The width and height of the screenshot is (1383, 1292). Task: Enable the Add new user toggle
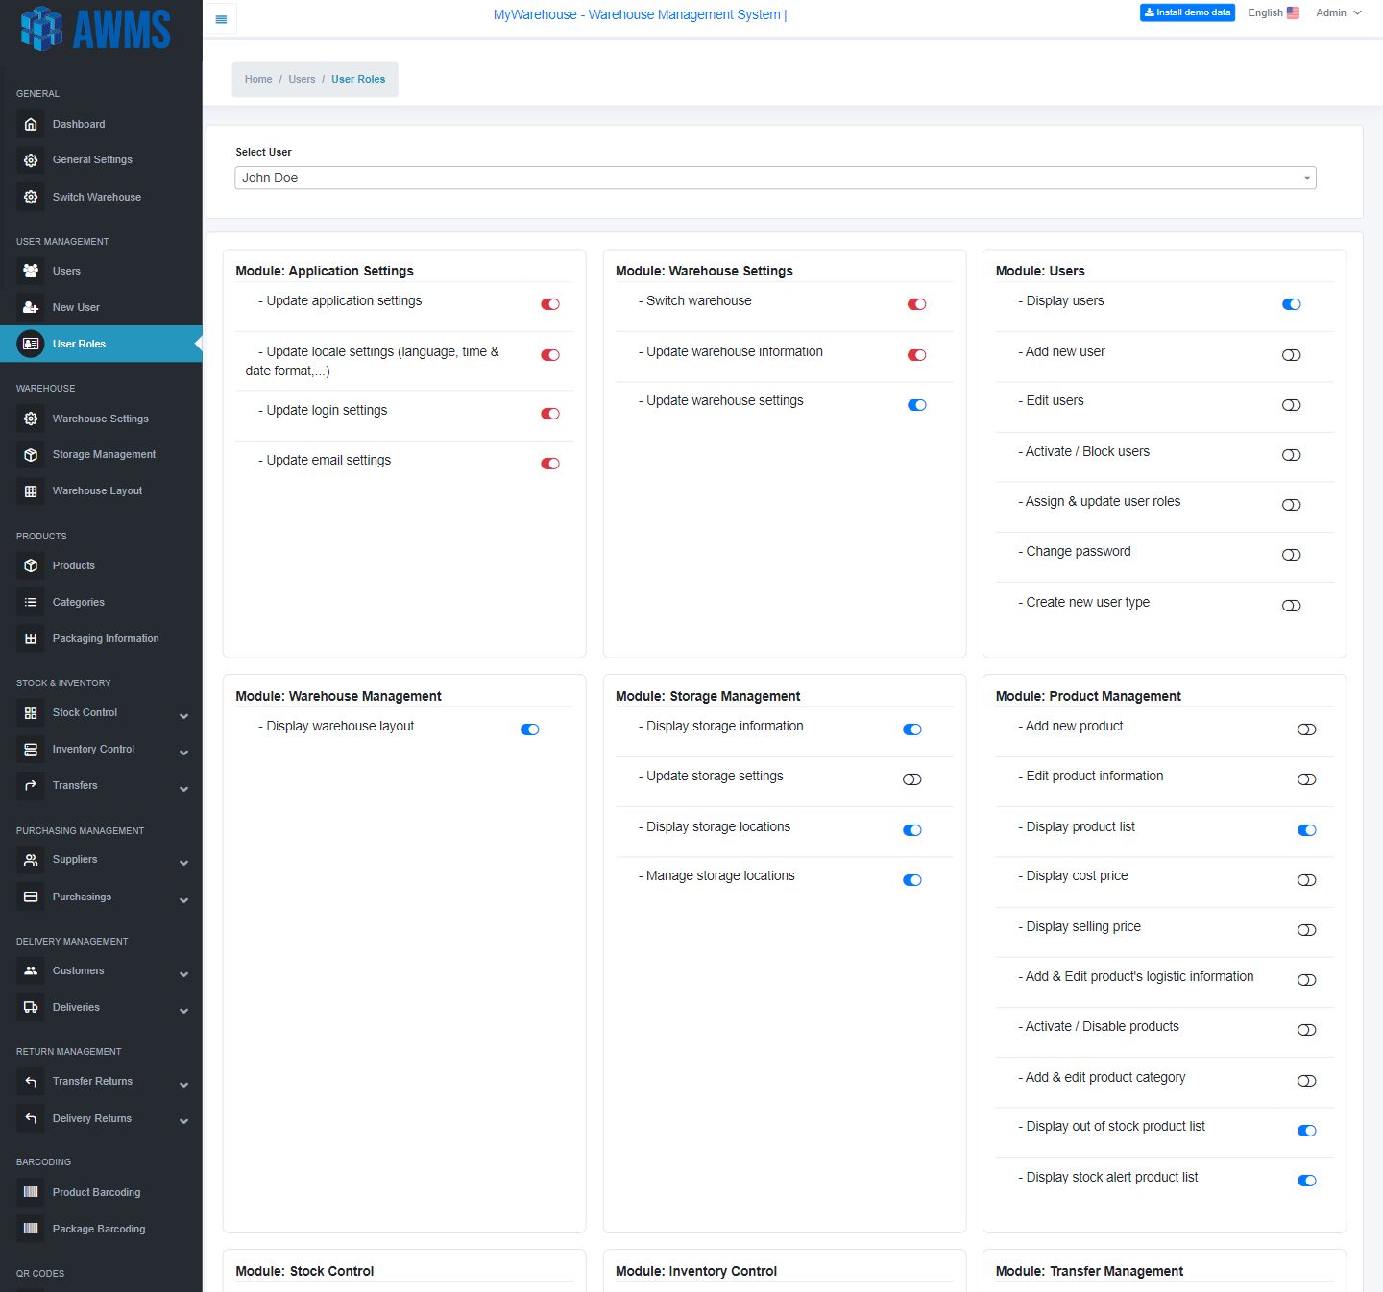(1291, 355)
